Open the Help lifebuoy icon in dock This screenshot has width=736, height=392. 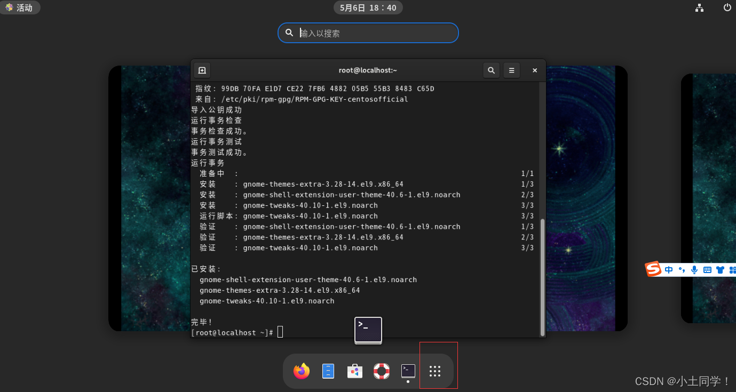coord(382,371)
